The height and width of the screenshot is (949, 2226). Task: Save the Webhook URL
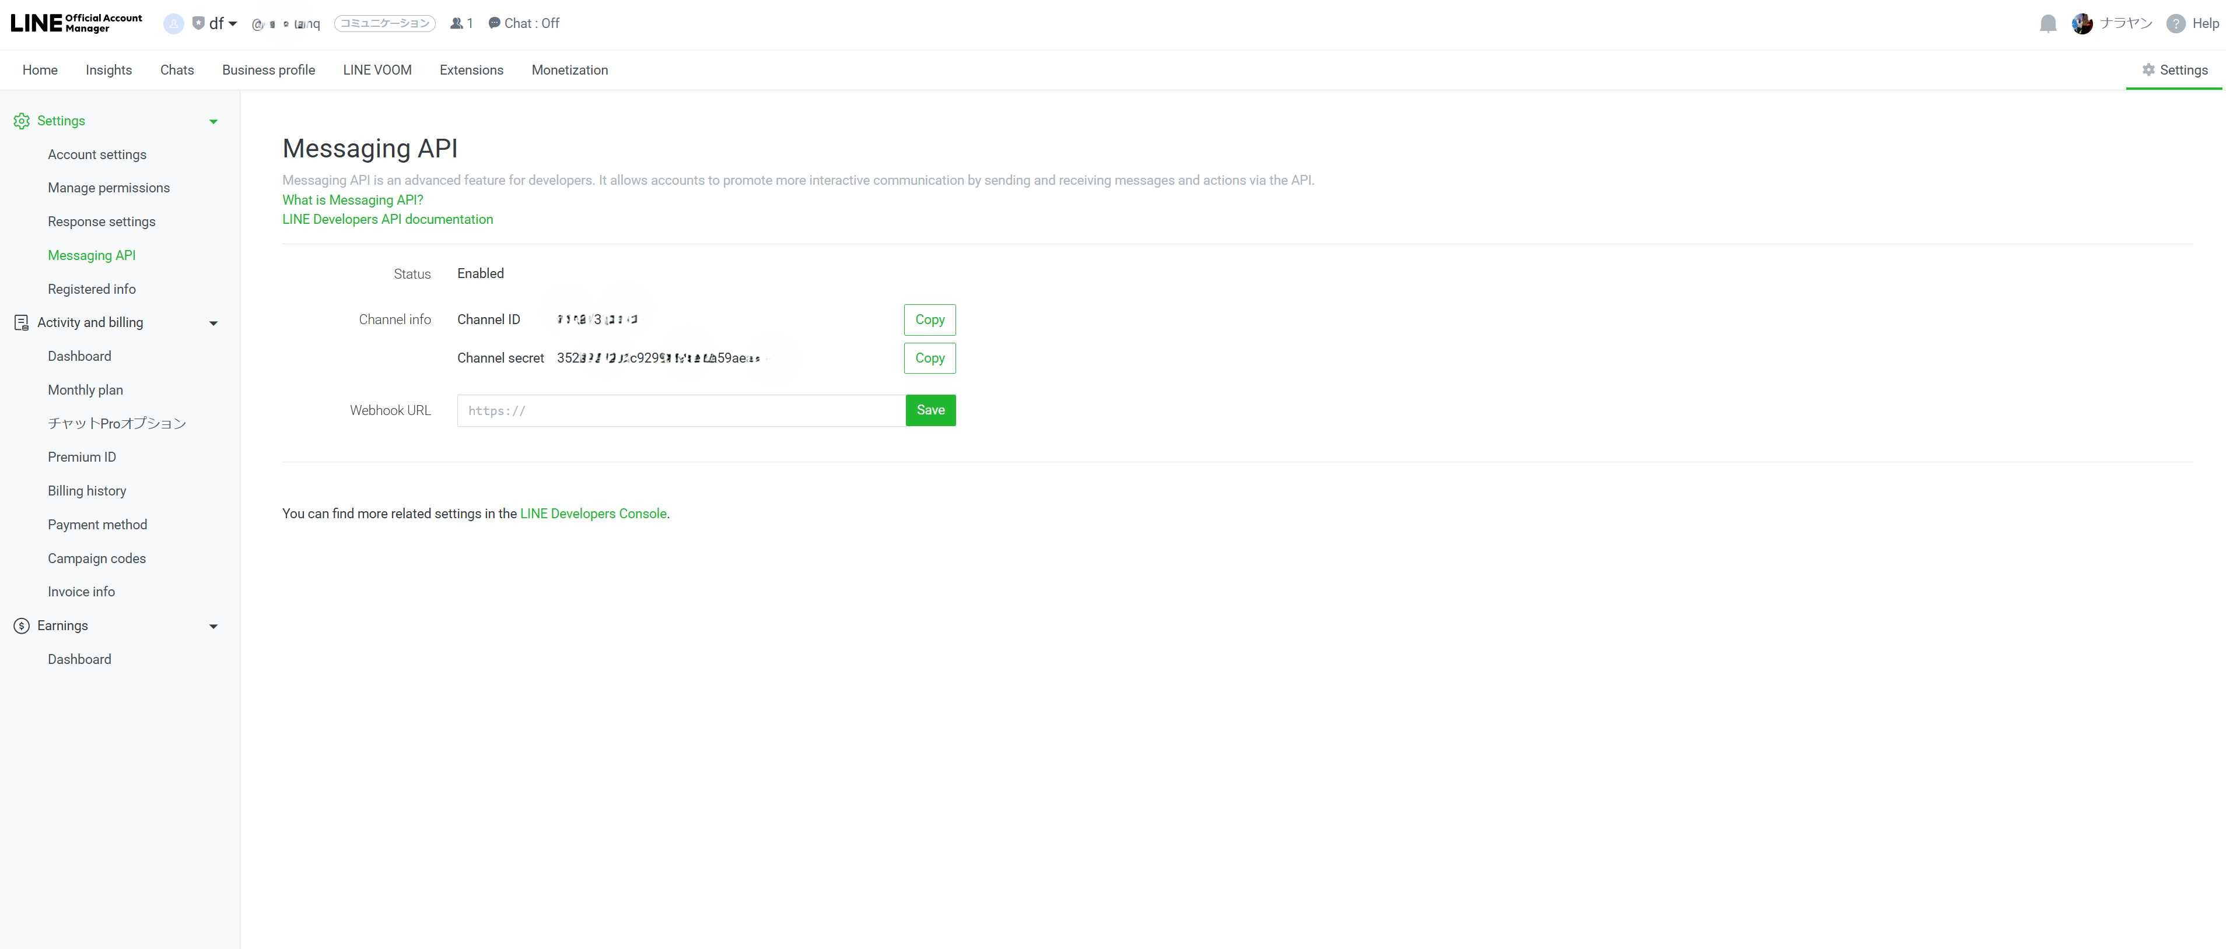(x=930, y=410)
